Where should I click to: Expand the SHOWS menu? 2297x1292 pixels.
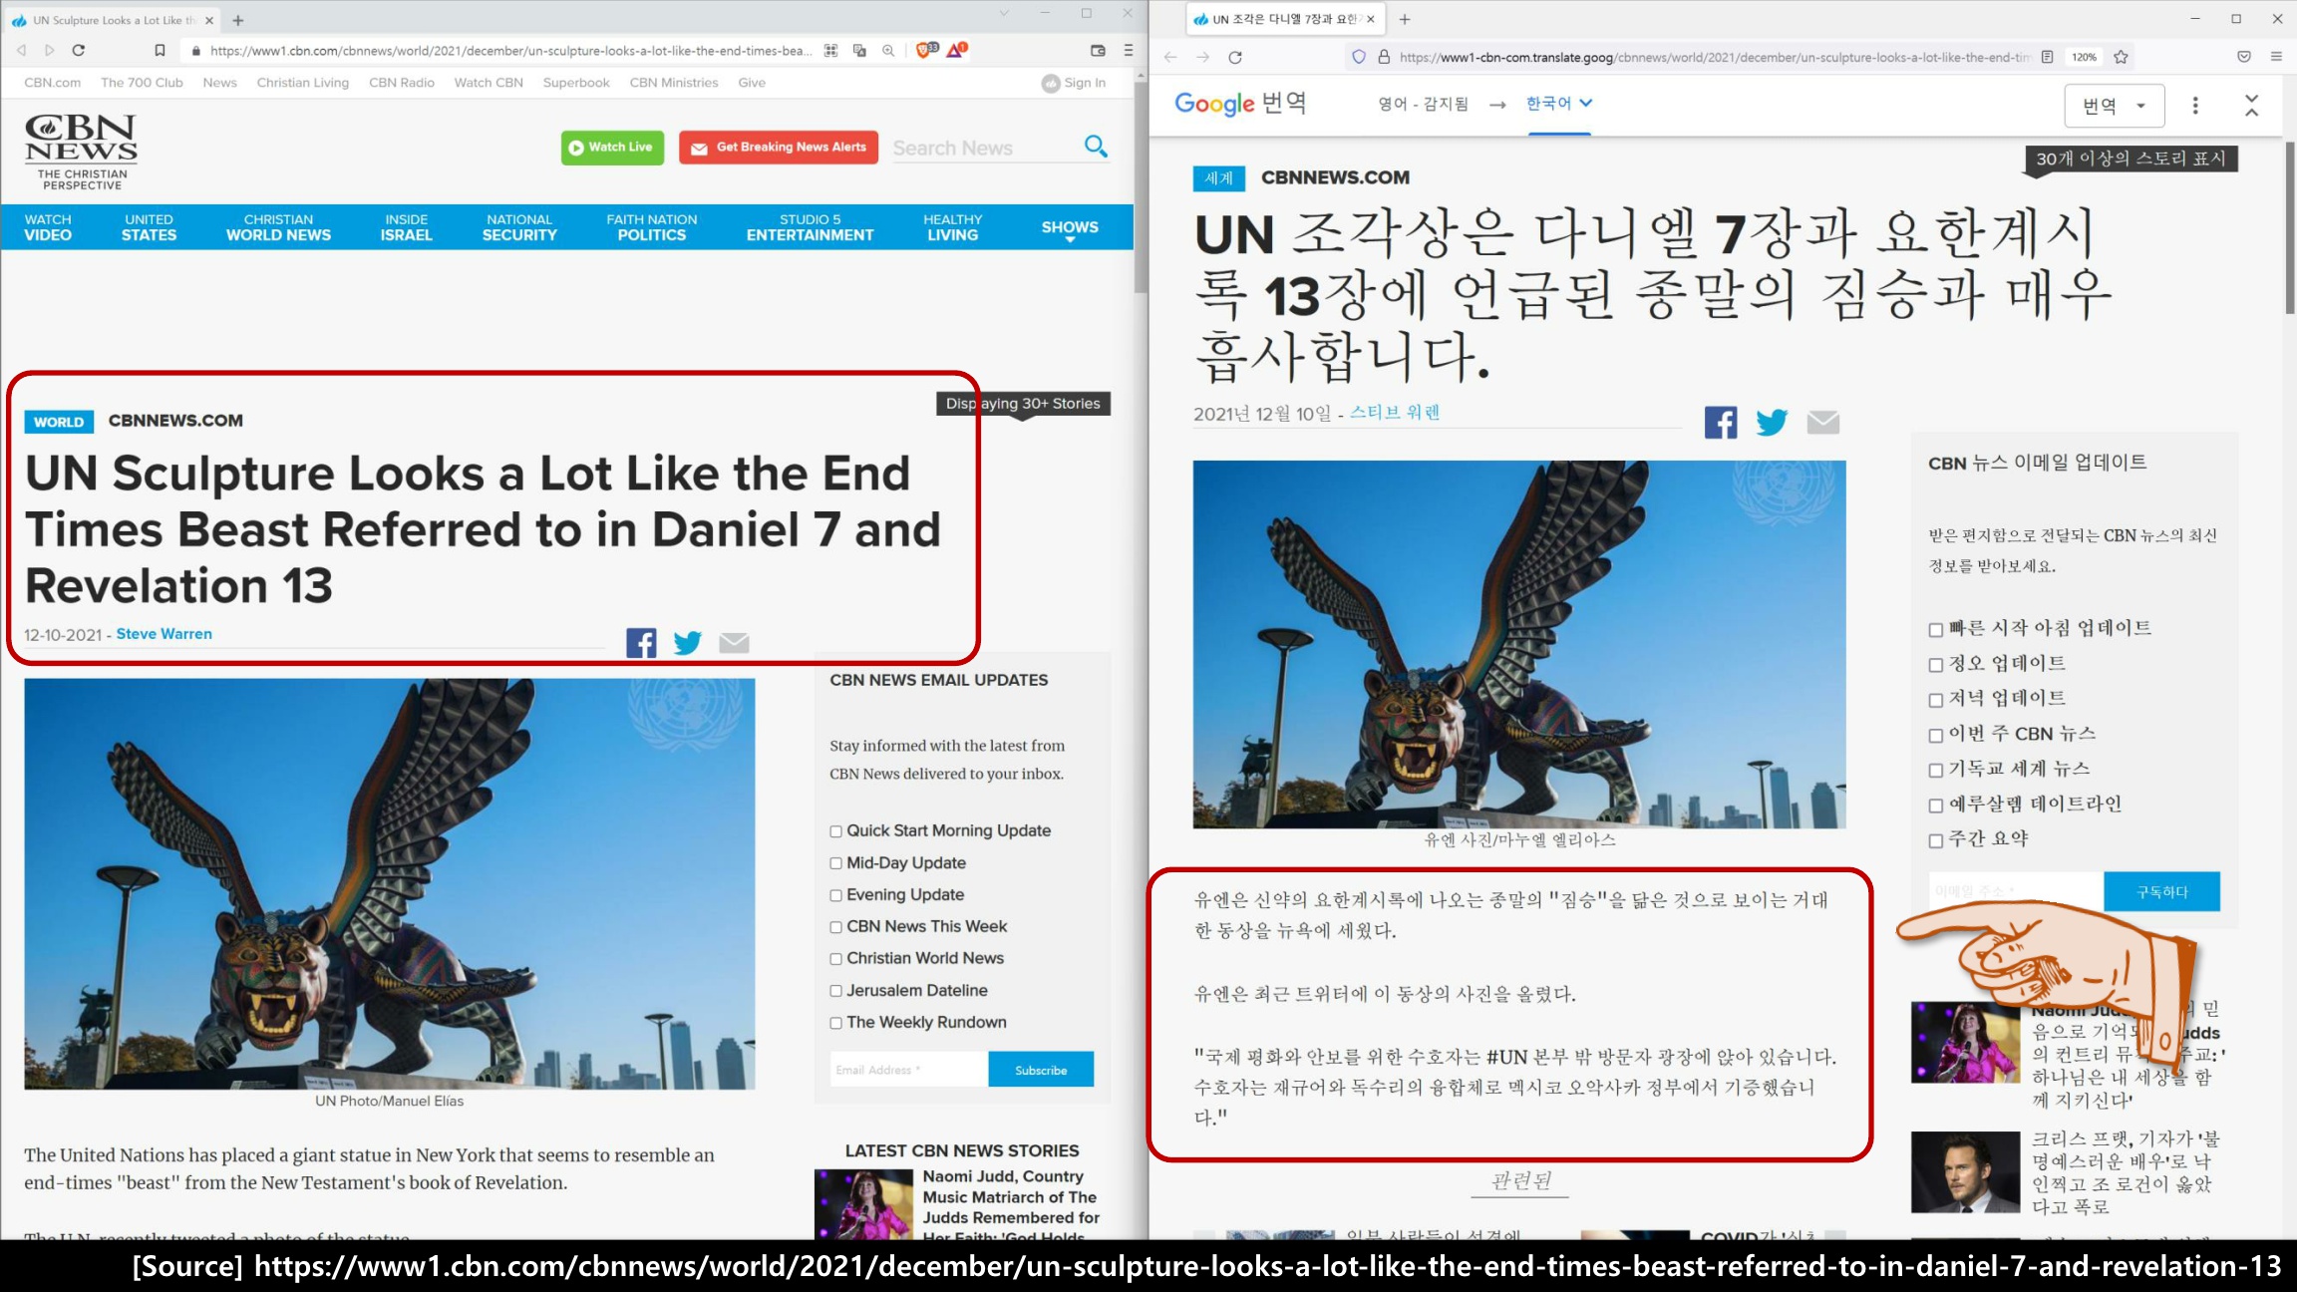pos(1070,228)
